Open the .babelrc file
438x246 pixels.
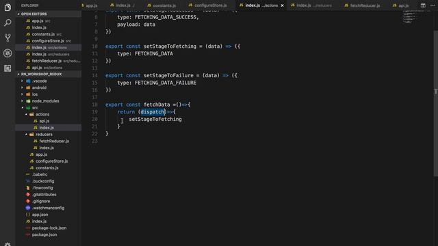(49, 175)
